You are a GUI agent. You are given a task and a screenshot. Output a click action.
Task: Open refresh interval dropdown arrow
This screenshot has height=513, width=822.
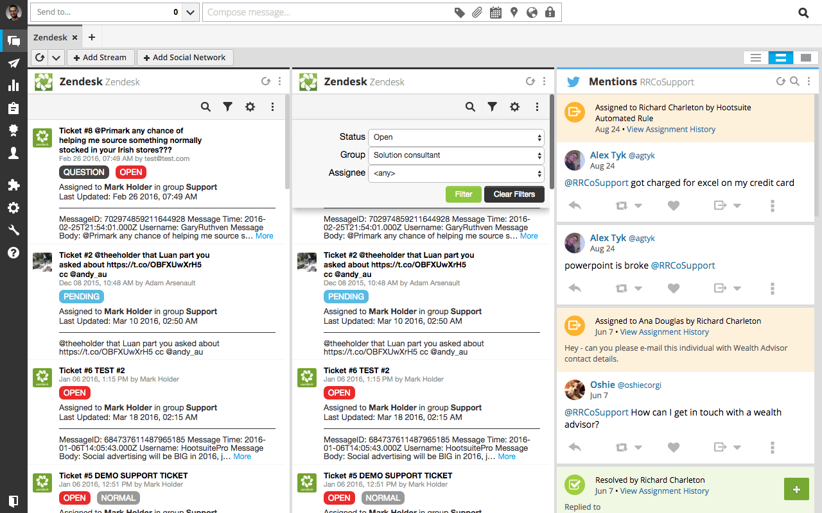coord(56,58)
